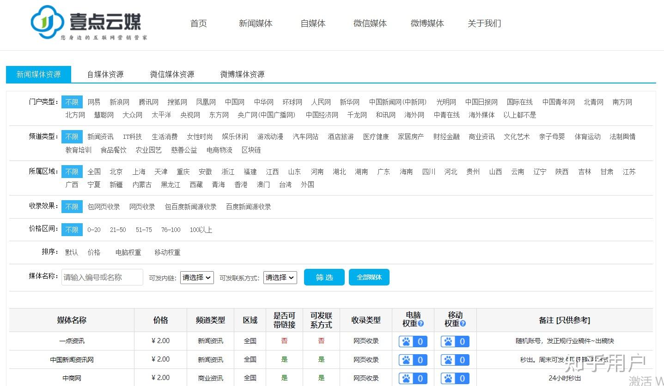Filter portal type by 央广网(中国广播网)
Image resolution: width=664 pixels, height=386 pixels.
point(267,115)
